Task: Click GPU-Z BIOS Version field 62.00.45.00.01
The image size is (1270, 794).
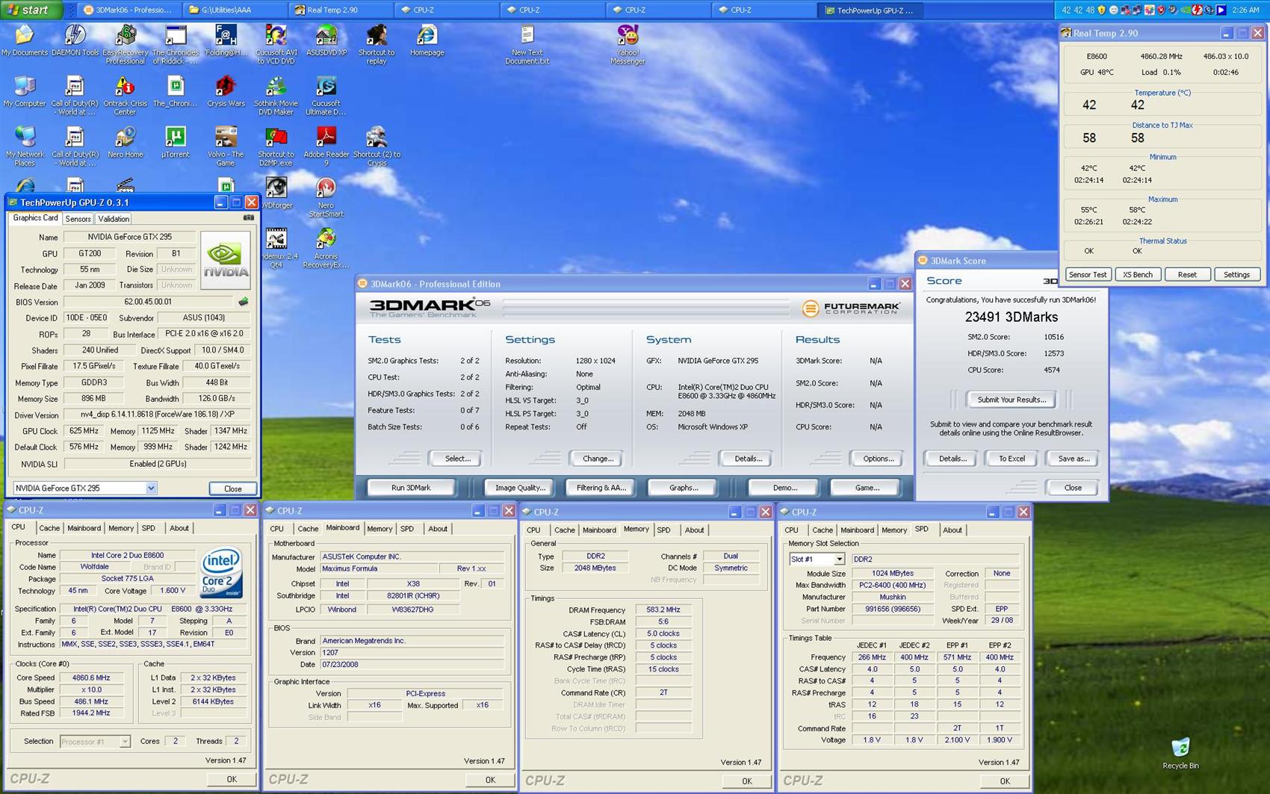Action: coord(148,302)
